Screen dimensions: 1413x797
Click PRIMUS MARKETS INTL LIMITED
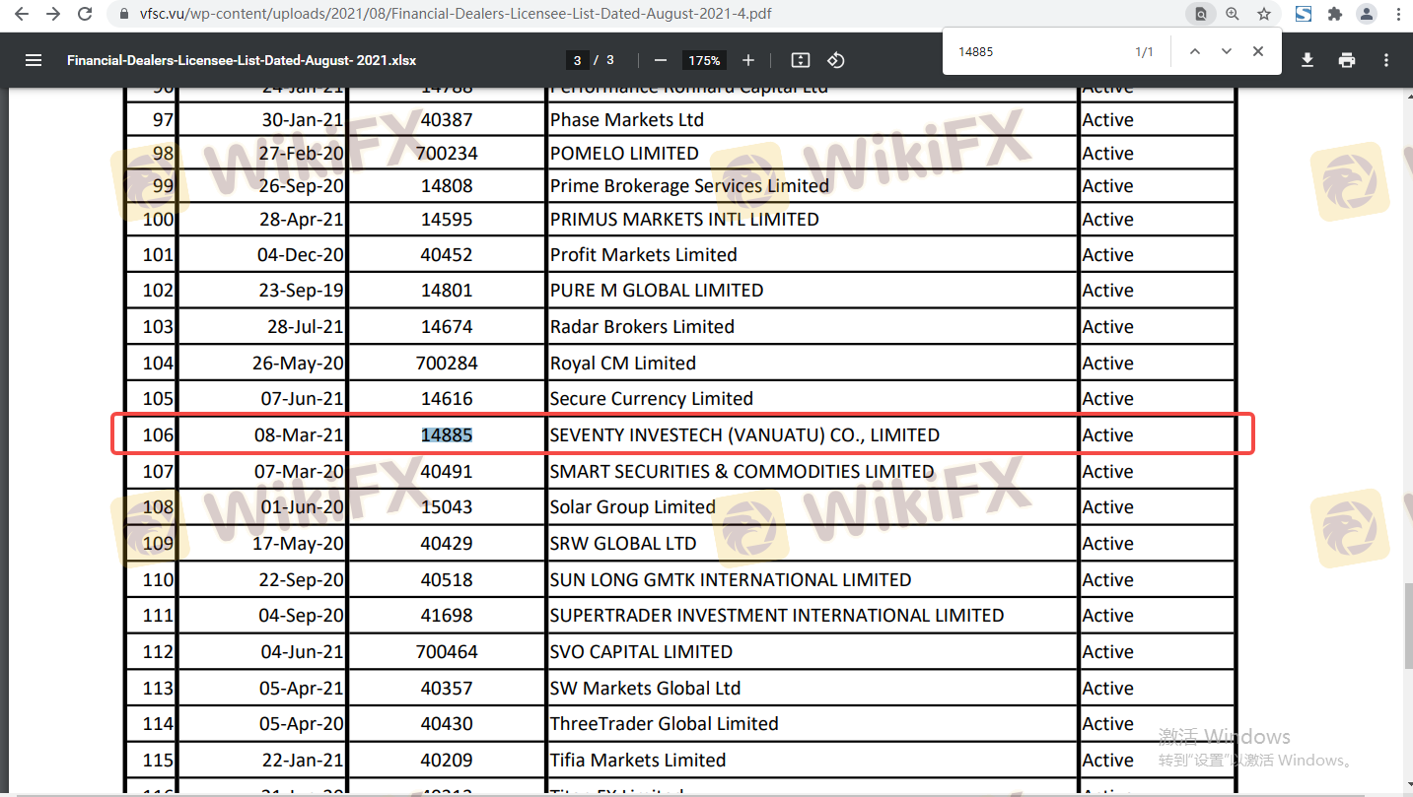click(x=684, y=220)
